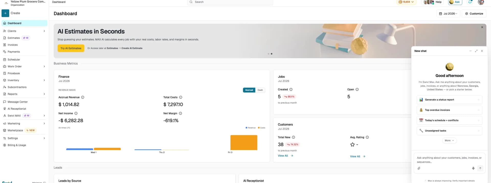Switch revenue basis to Cash
This screenshot has height=183, width=491.
(x=260, y=90)
